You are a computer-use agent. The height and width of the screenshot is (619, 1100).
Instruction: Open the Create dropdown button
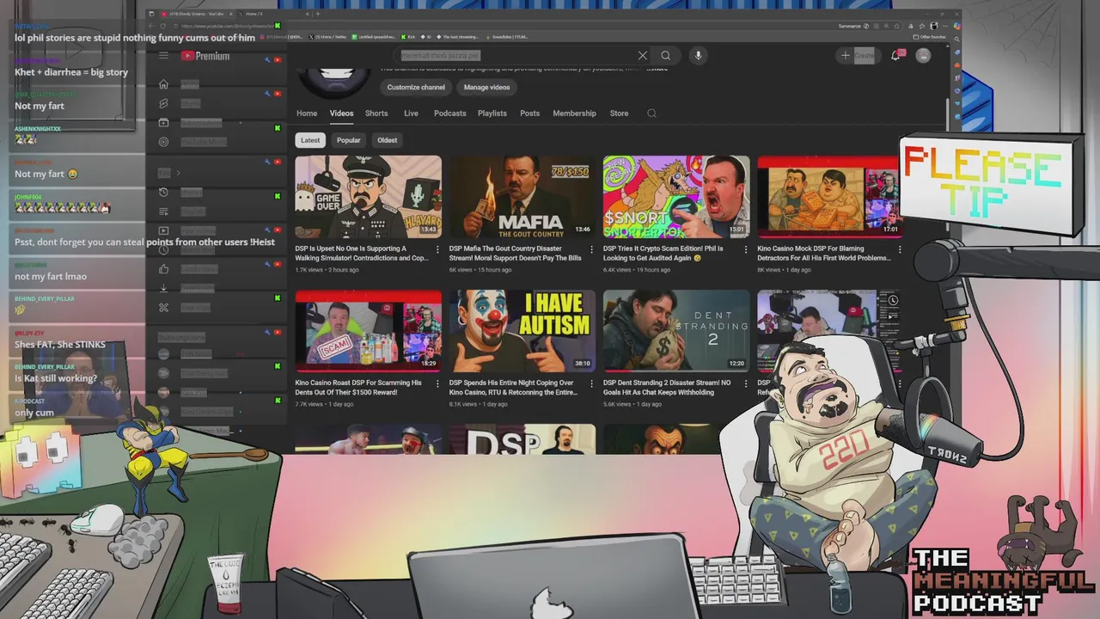pyautogui.click(x=857, y=56)
